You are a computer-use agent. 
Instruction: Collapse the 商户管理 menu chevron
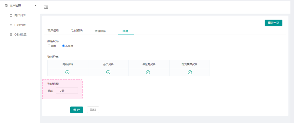pyautogui.click(x=35, y=5)
